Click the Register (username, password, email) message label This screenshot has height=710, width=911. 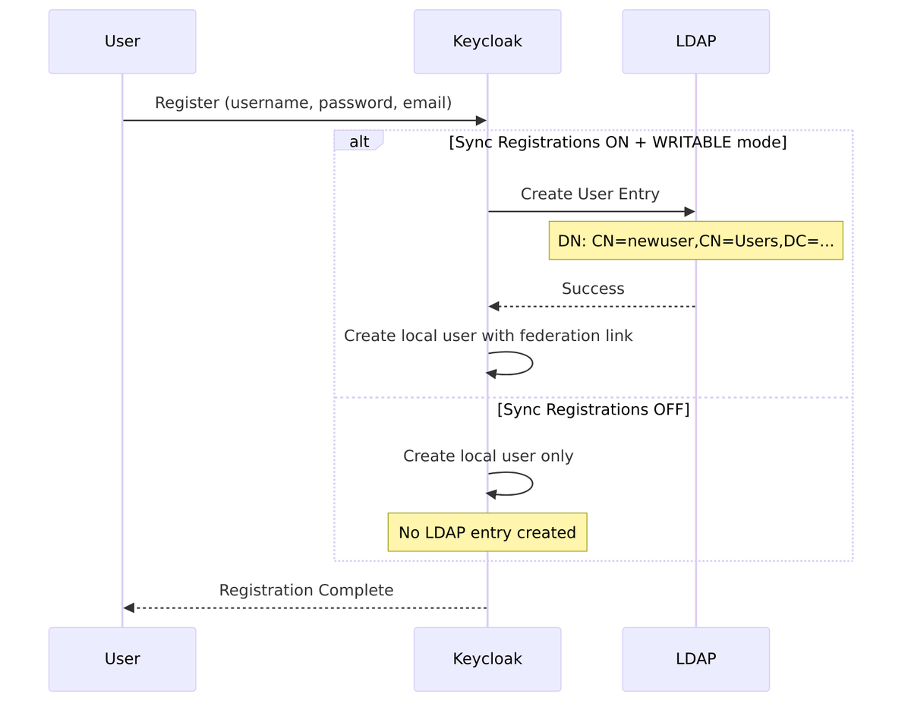(303, 103)
